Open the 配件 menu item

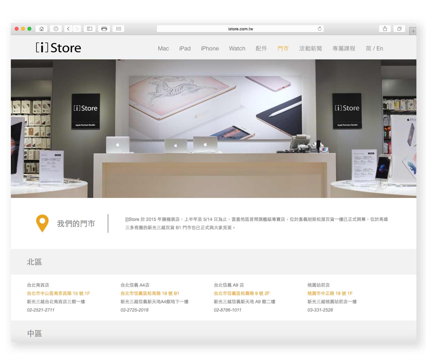click(261, 49)
